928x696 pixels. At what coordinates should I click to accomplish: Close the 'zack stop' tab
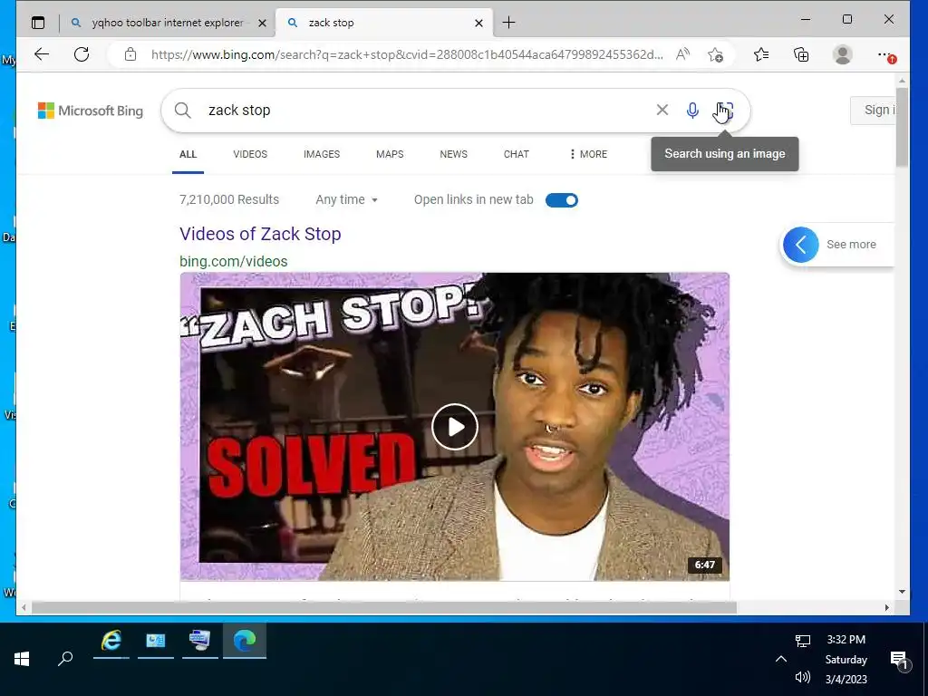478,23
